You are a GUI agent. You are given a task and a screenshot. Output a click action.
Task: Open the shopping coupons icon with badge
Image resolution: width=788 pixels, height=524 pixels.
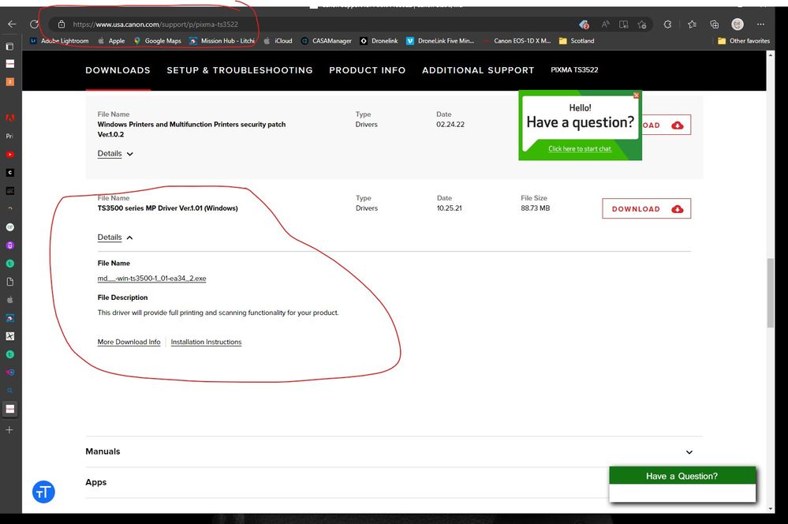[584, 24]
